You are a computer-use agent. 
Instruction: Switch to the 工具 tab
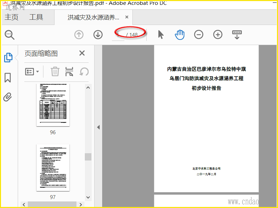36,17
